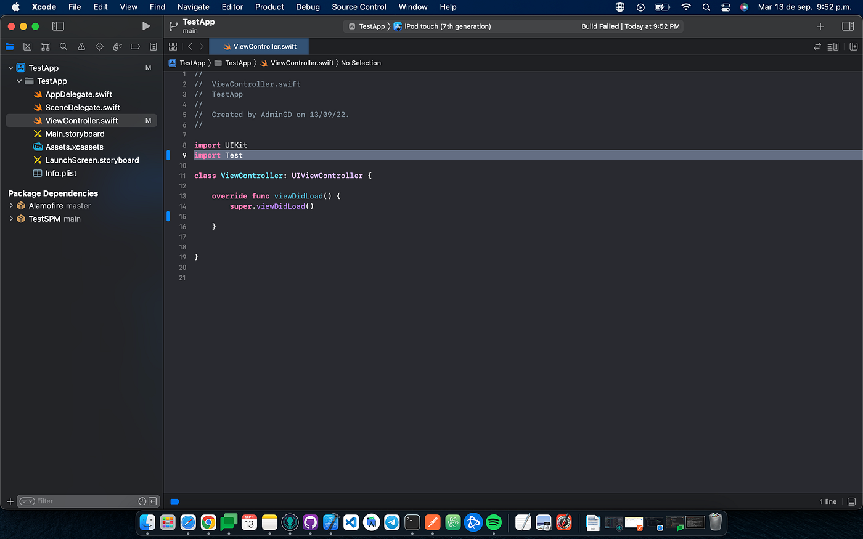Screen dimensions: 863x539
Task: Open the Library with the plus button
Action: (x=820, y=26)
